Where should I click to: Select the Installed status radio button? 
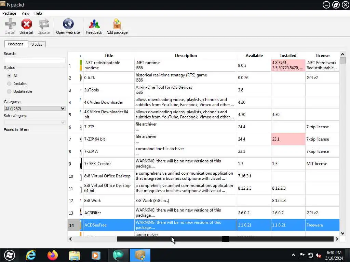[9, 84]
